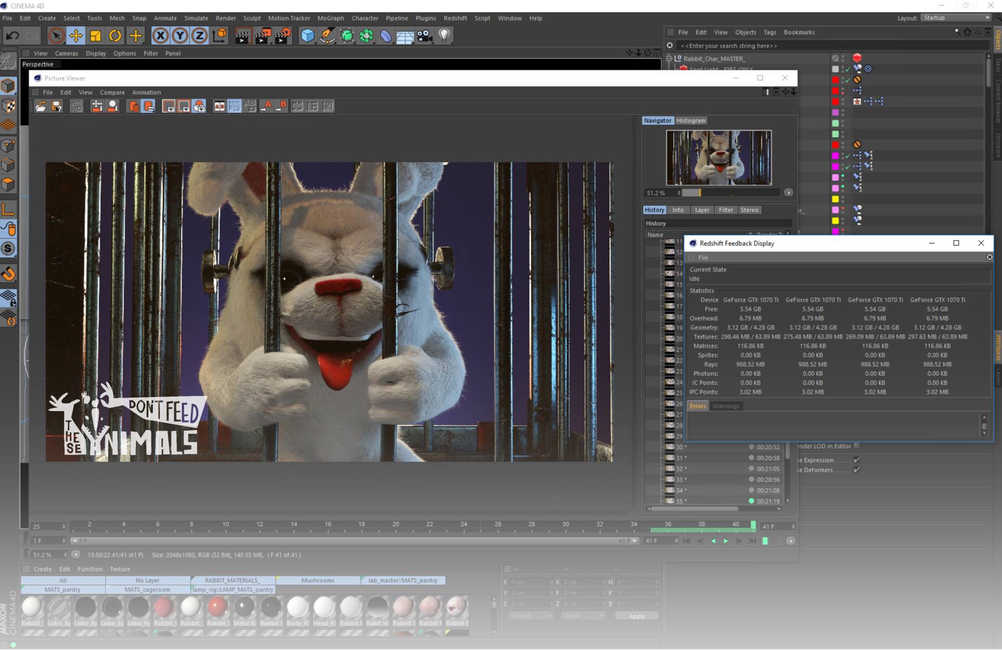The height and width of the screenshot is (650, 1002).
Task: Click the camera object icon
Action: (x=425, y=36)
